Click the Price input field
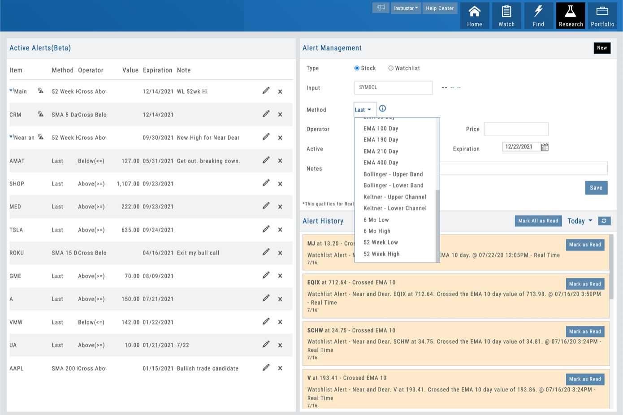 (516, 129)
